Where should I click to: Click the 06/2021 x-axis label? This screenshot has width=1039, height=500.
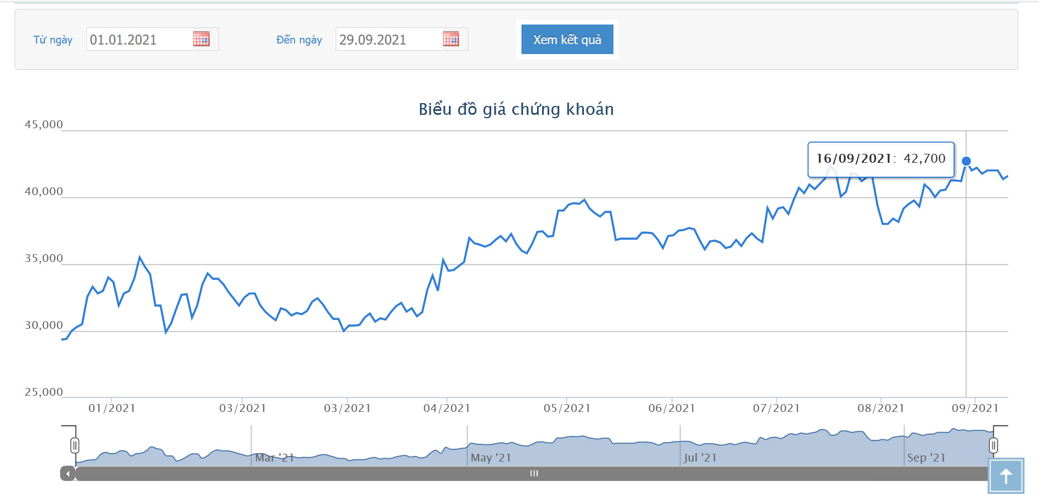pyautogui.click(x=671, y=408)
